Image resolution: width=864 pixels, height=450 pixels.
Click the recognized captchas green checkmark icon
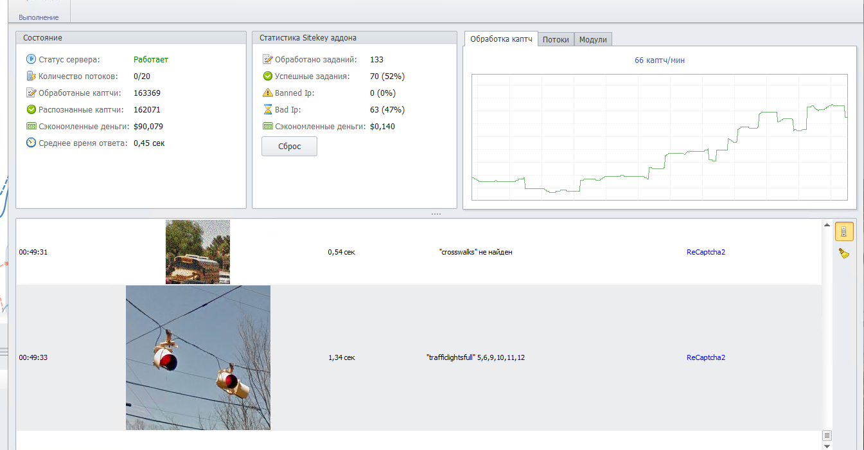tap(31, 109)
